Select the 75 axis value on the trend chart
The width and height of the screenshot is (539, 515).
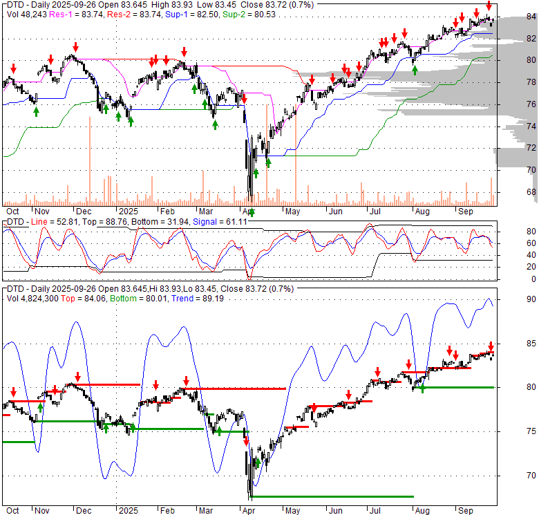[x=531, y=431]
